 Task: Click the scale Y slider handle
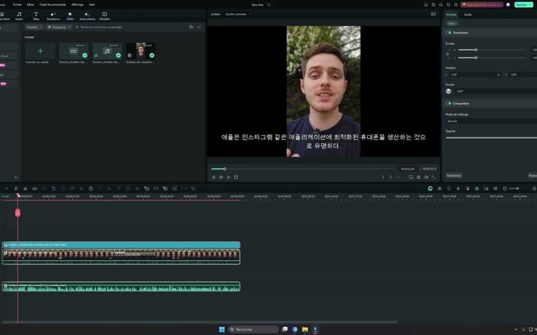tap(476, 58)
